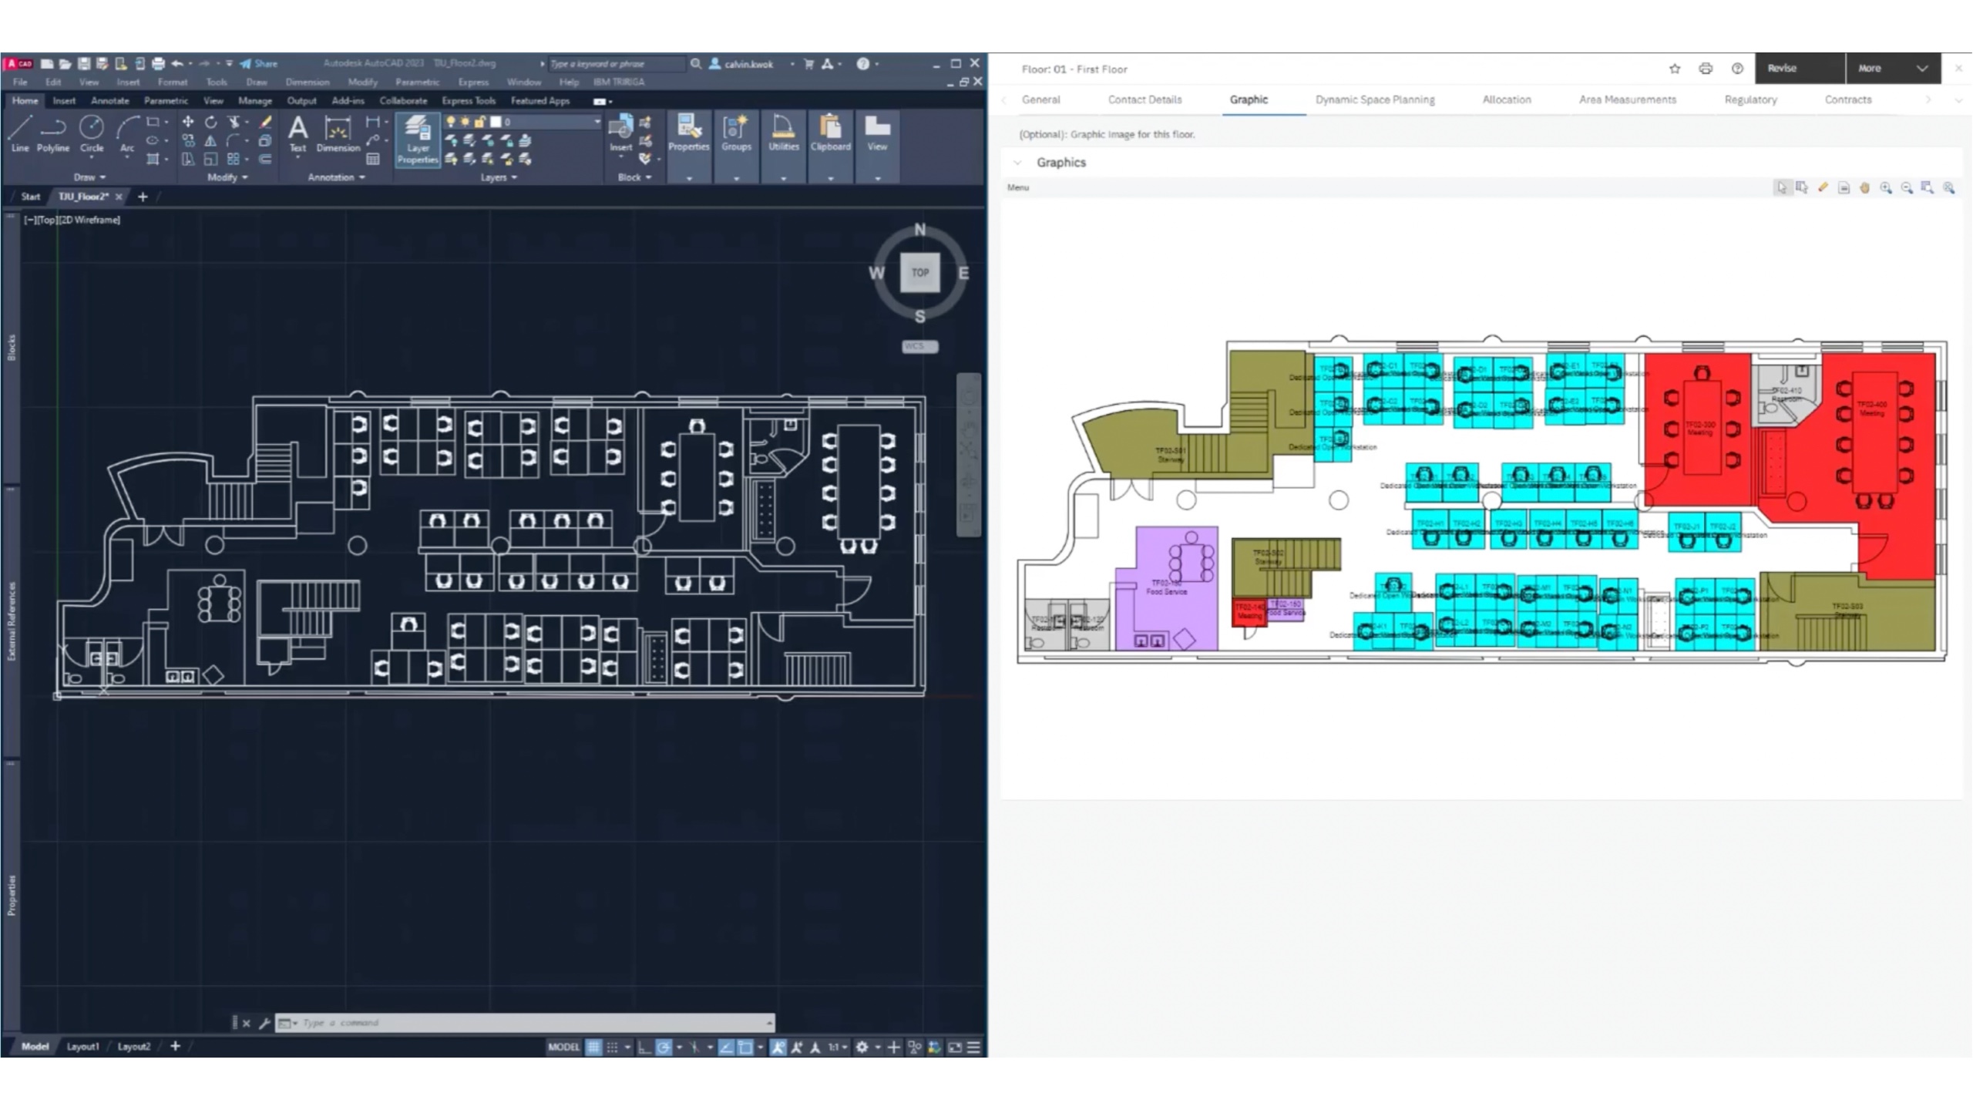Switch to the Dynamic Space Planning tab
Screen dimensions: 1973x1110
coord(1375,99)
